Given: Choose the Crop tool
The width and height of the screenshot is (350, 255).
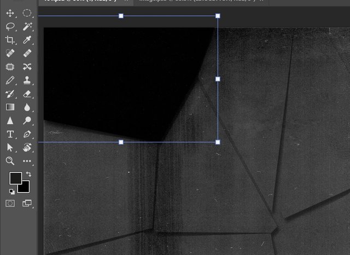Looking at the screenshot, I should coord(10,40).
